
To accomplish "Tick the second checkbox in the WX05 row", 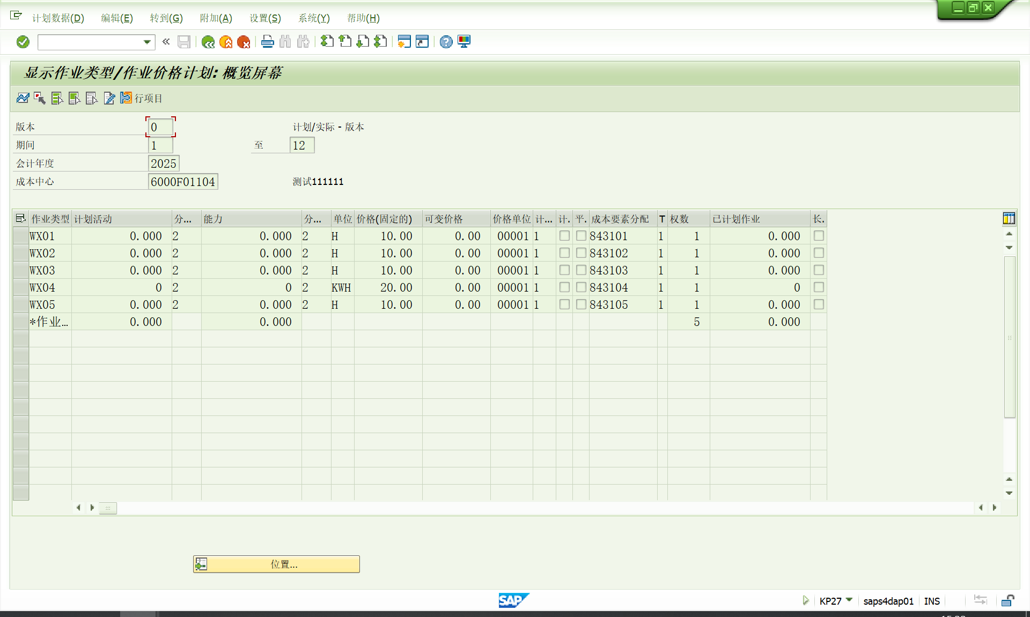I will point(581,304).
